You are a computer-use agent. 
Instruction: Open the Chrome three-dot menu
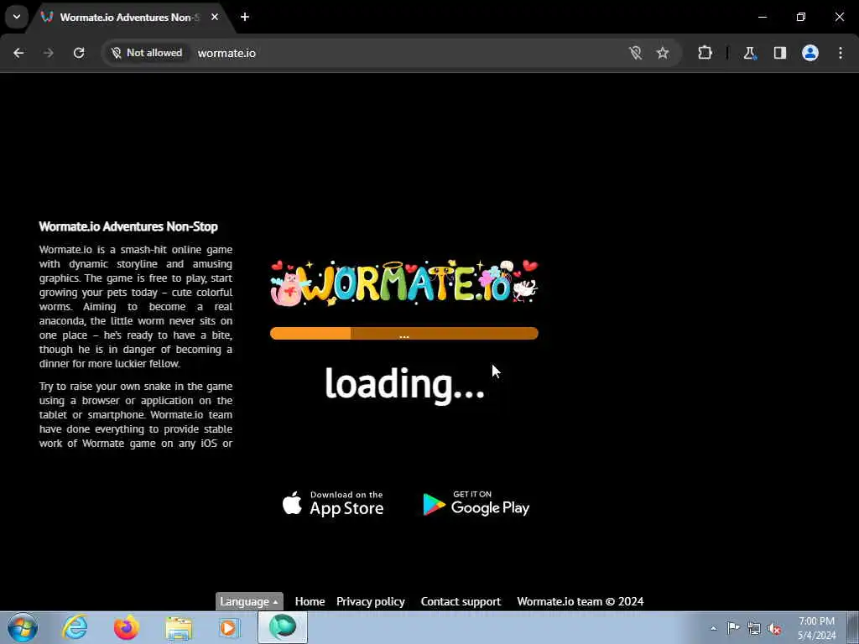click(841, 53)
